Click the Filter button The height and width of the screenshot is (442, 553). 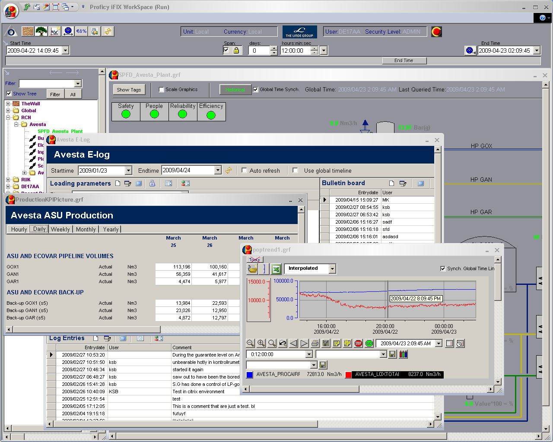click(x=55, y=94)
